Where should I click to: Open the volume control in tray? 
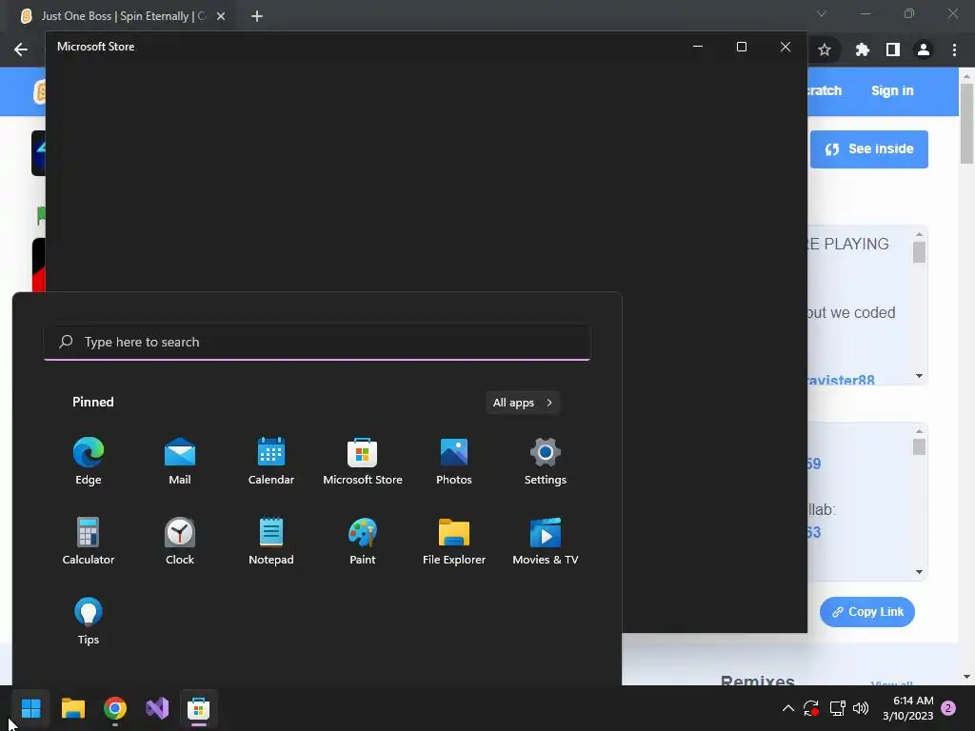(861, 708)
